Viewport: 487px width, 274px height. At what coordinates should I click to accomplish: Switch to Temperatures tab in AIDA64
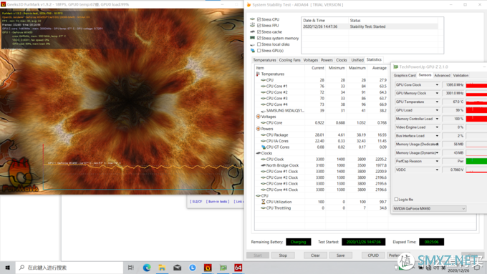pyautogui.click(x=264, y=60)
